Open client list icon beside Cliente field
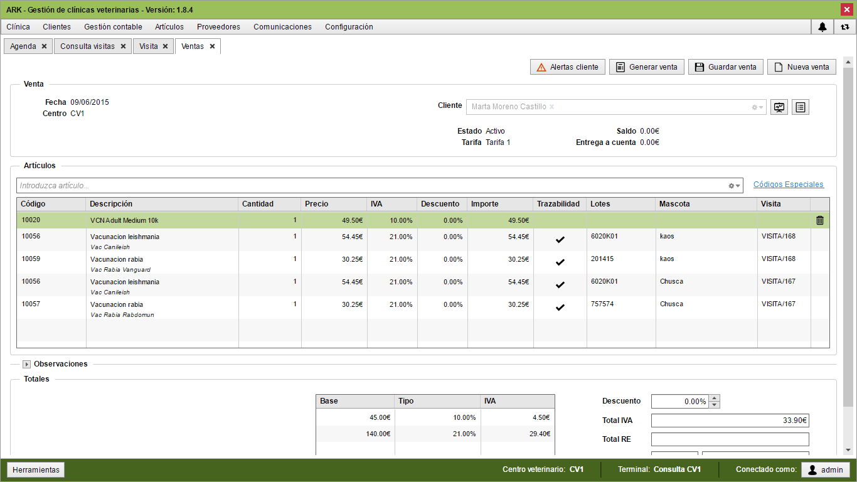Image resolution: width=857 pixels, height=482 pixels. (x=801, y=107)
